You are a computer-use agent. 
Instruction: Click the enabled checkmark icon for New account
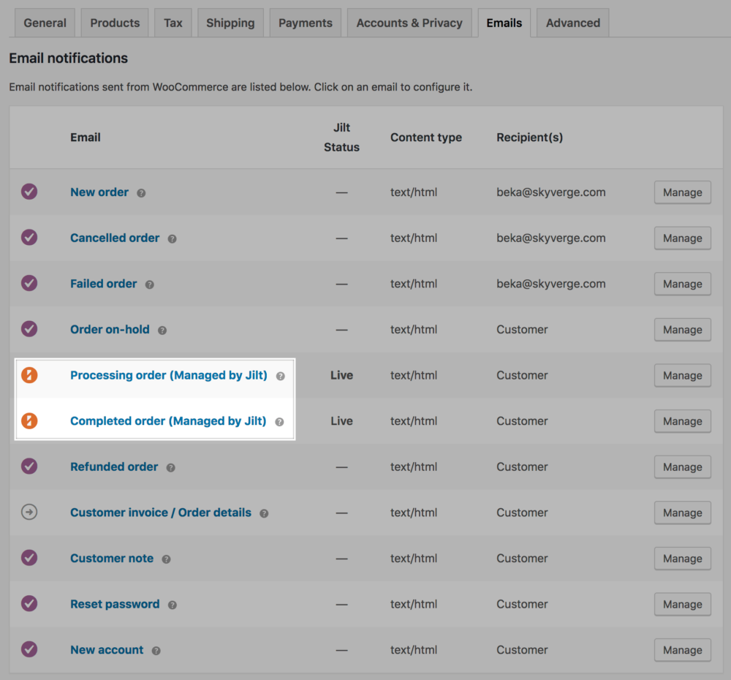click(29, 649)
